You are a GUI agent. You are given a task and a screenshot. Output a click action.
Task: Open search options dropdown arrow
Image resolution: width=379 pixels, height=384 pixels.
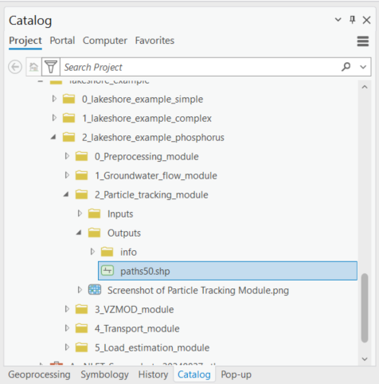click(363, 67)
